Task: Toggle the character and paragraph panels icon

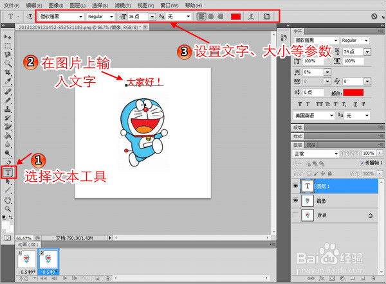Action: [x=266, y=17]
